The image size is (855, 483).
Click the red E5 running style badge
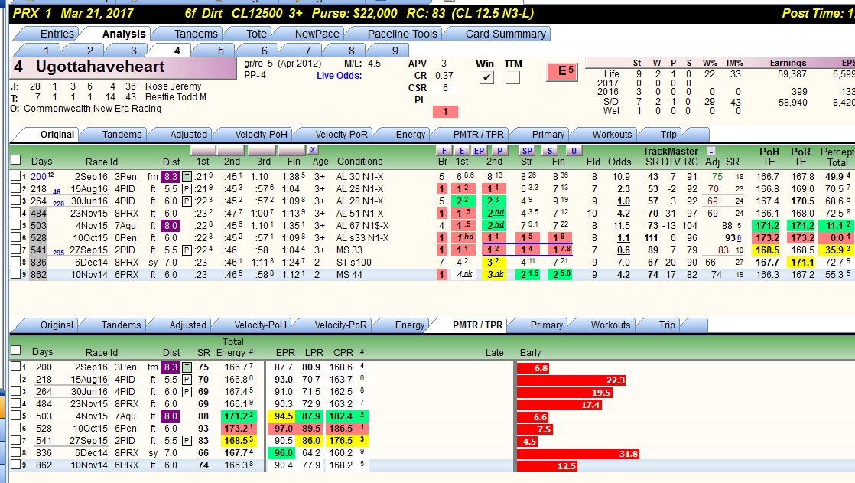click(x=562, y=71)
